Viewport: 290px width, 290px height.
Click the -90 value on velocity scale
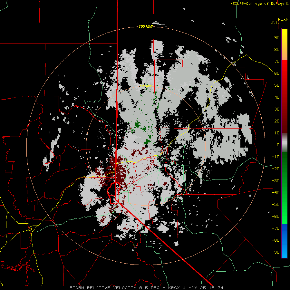click(x=275, y=252)
